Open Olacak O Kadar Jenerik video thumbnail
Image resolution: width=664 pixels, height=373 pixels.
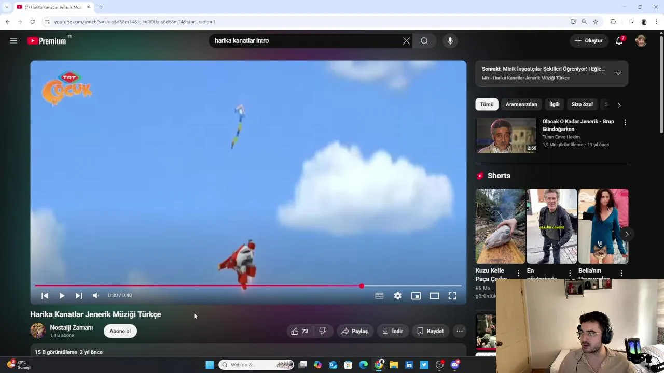pyautogui.click(x=506, y=135)
